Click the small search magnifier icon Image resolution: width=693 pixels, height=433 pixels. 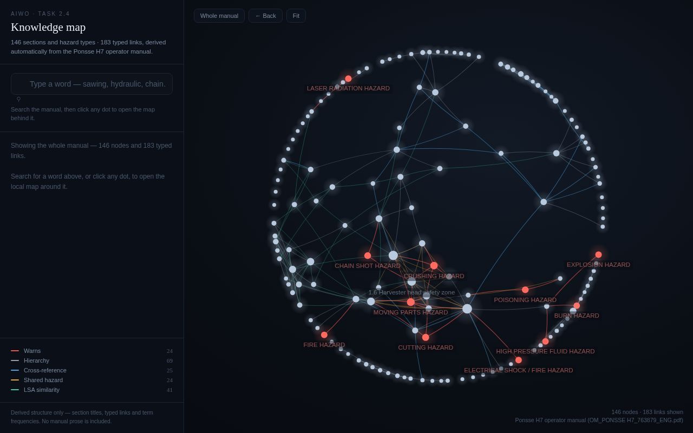pos(18,99)
